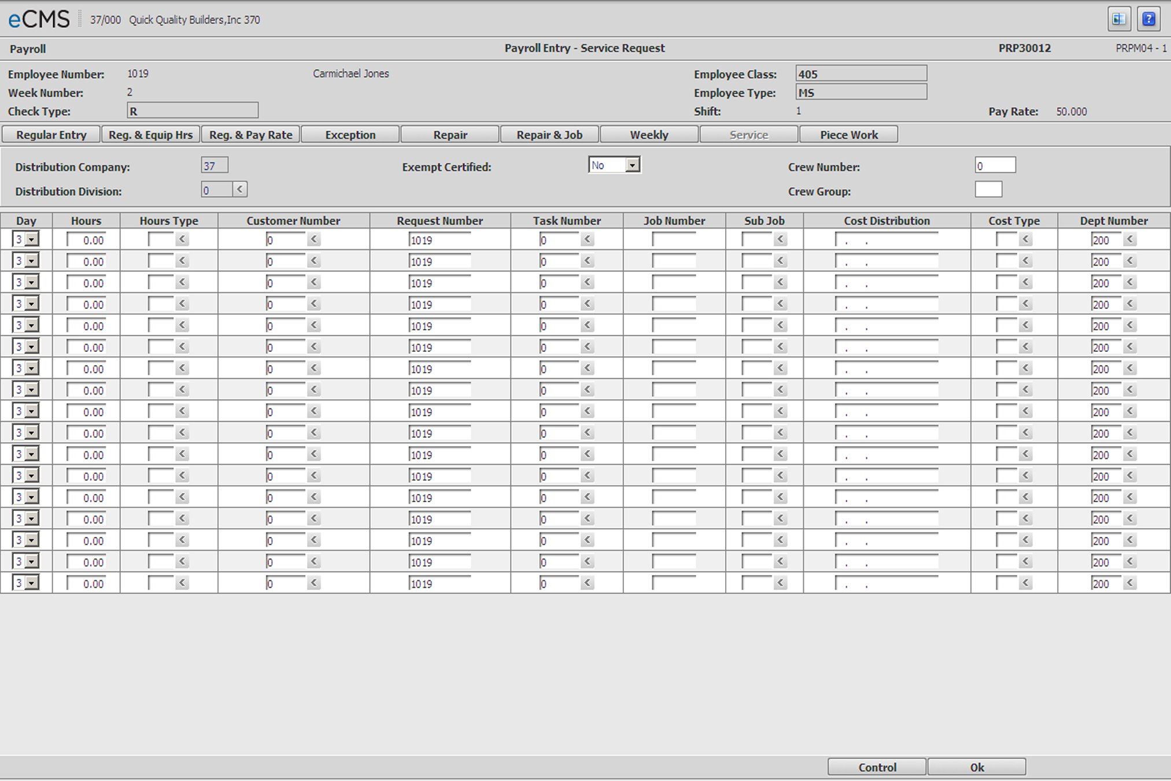
Task: Open Task Number lookup in last row
Action: click(588, 583)
